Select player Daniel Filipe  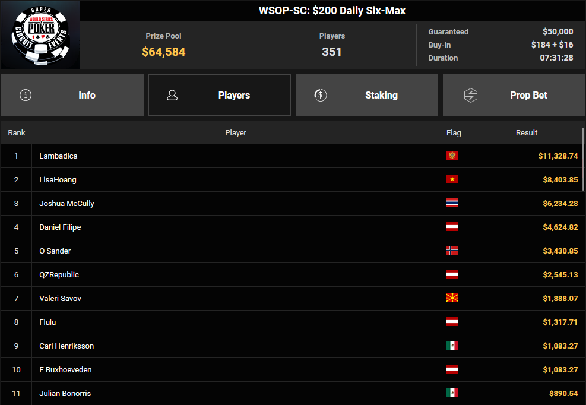60,227
